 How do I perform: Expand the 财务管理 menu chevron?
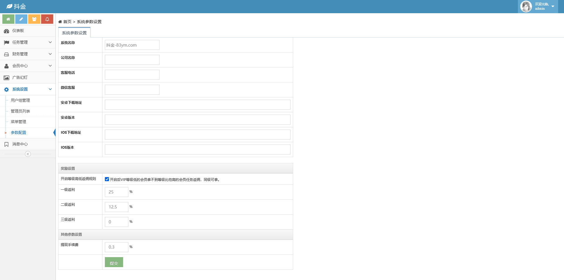[x=50, y=54]
